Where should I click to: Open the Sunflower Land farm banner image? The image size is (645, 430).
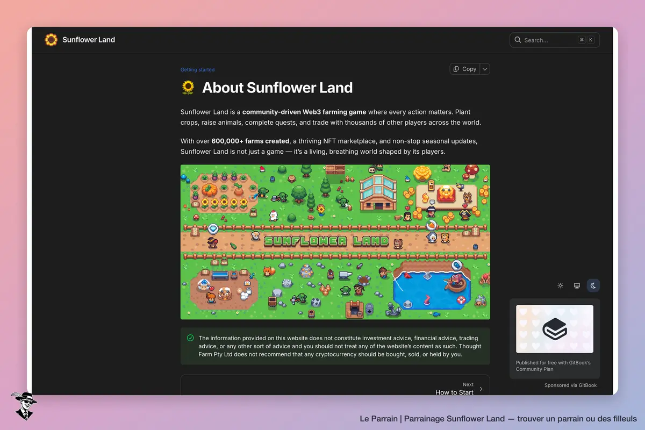click(335, 242)
